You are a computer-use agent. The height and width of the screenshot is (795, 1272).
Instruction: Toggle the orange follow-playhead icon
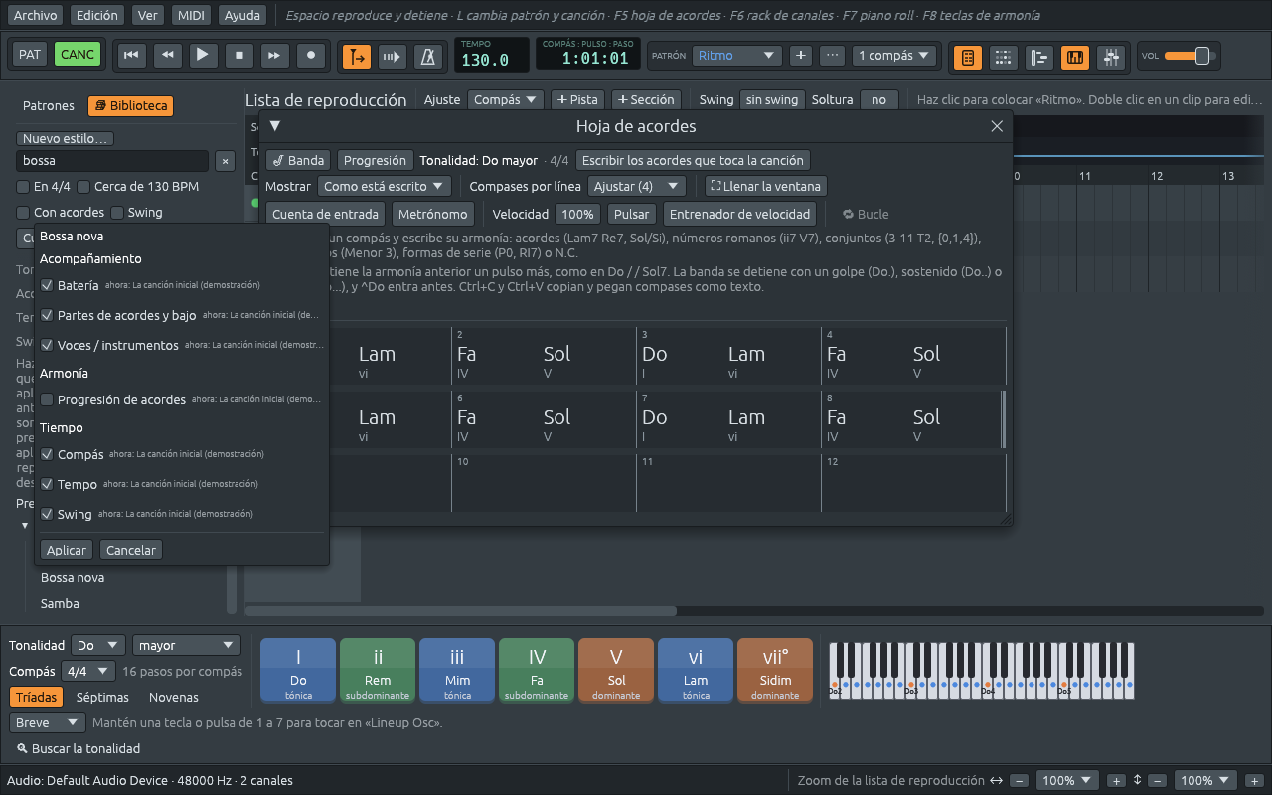(x=357, y=57)
